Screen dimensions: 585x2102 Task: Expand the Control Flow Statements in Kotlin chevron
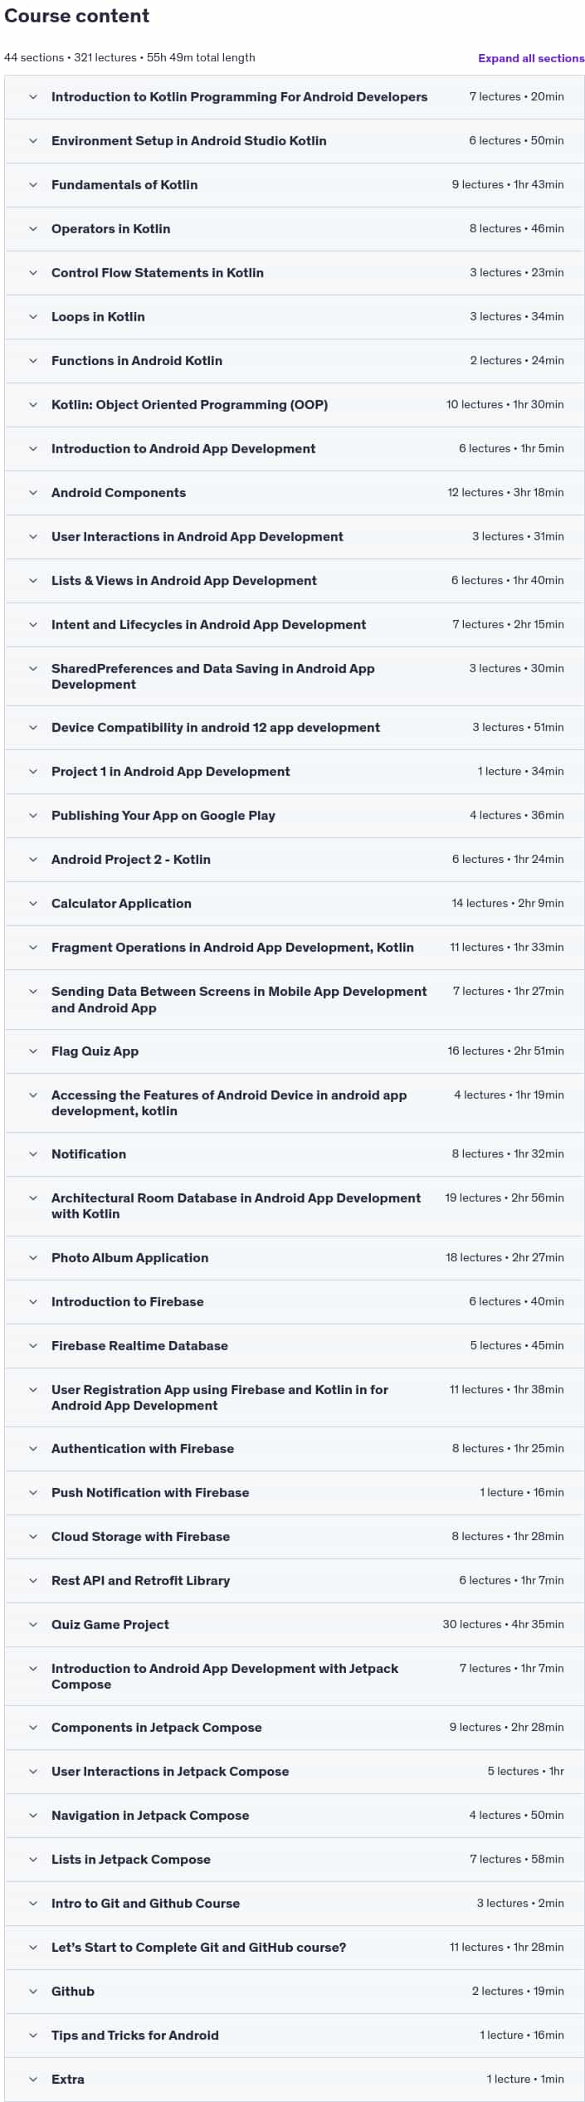(x=33, y=273)
